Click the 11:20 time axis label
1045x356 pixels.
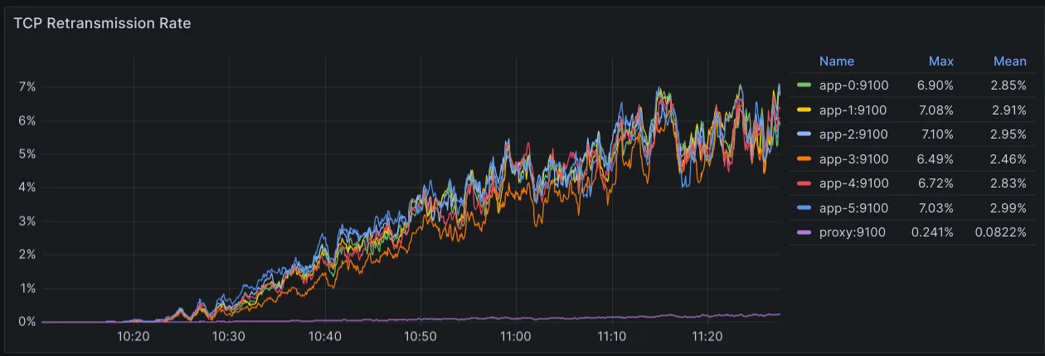click(707, 336)
